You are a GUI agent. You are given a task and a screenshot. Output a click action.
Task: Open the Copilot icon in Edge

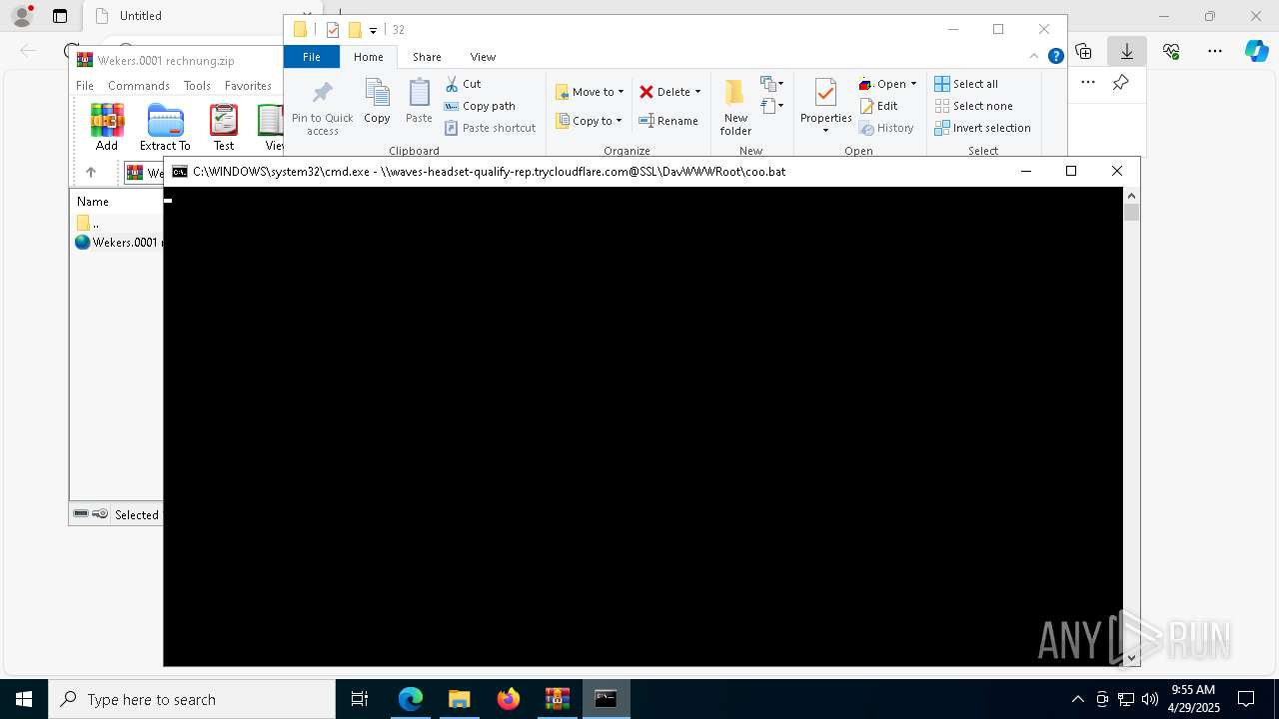coord(1256,51)
